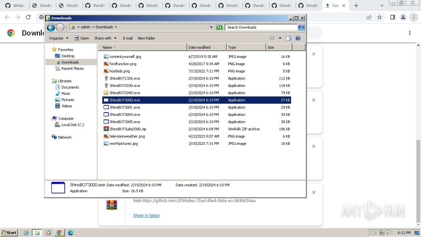421x237 pixels.
Task: Open Windows Media Player from the taskbar
Action: pyautogui.click(x=48, y=233)
